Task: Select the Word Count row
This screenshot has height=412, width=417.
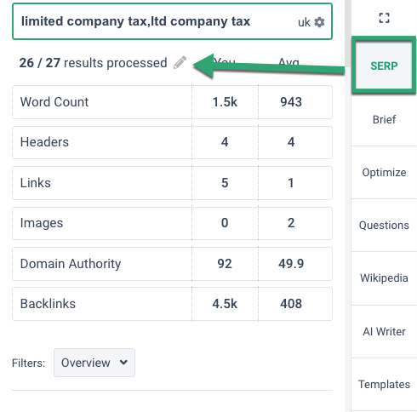Action: tap(172, 102)
